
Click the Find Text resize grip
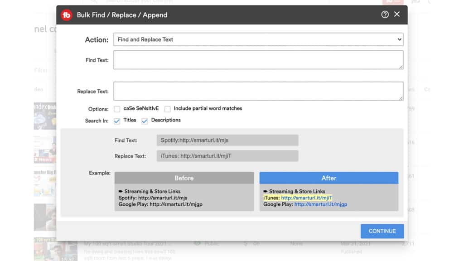pos(401,67)
